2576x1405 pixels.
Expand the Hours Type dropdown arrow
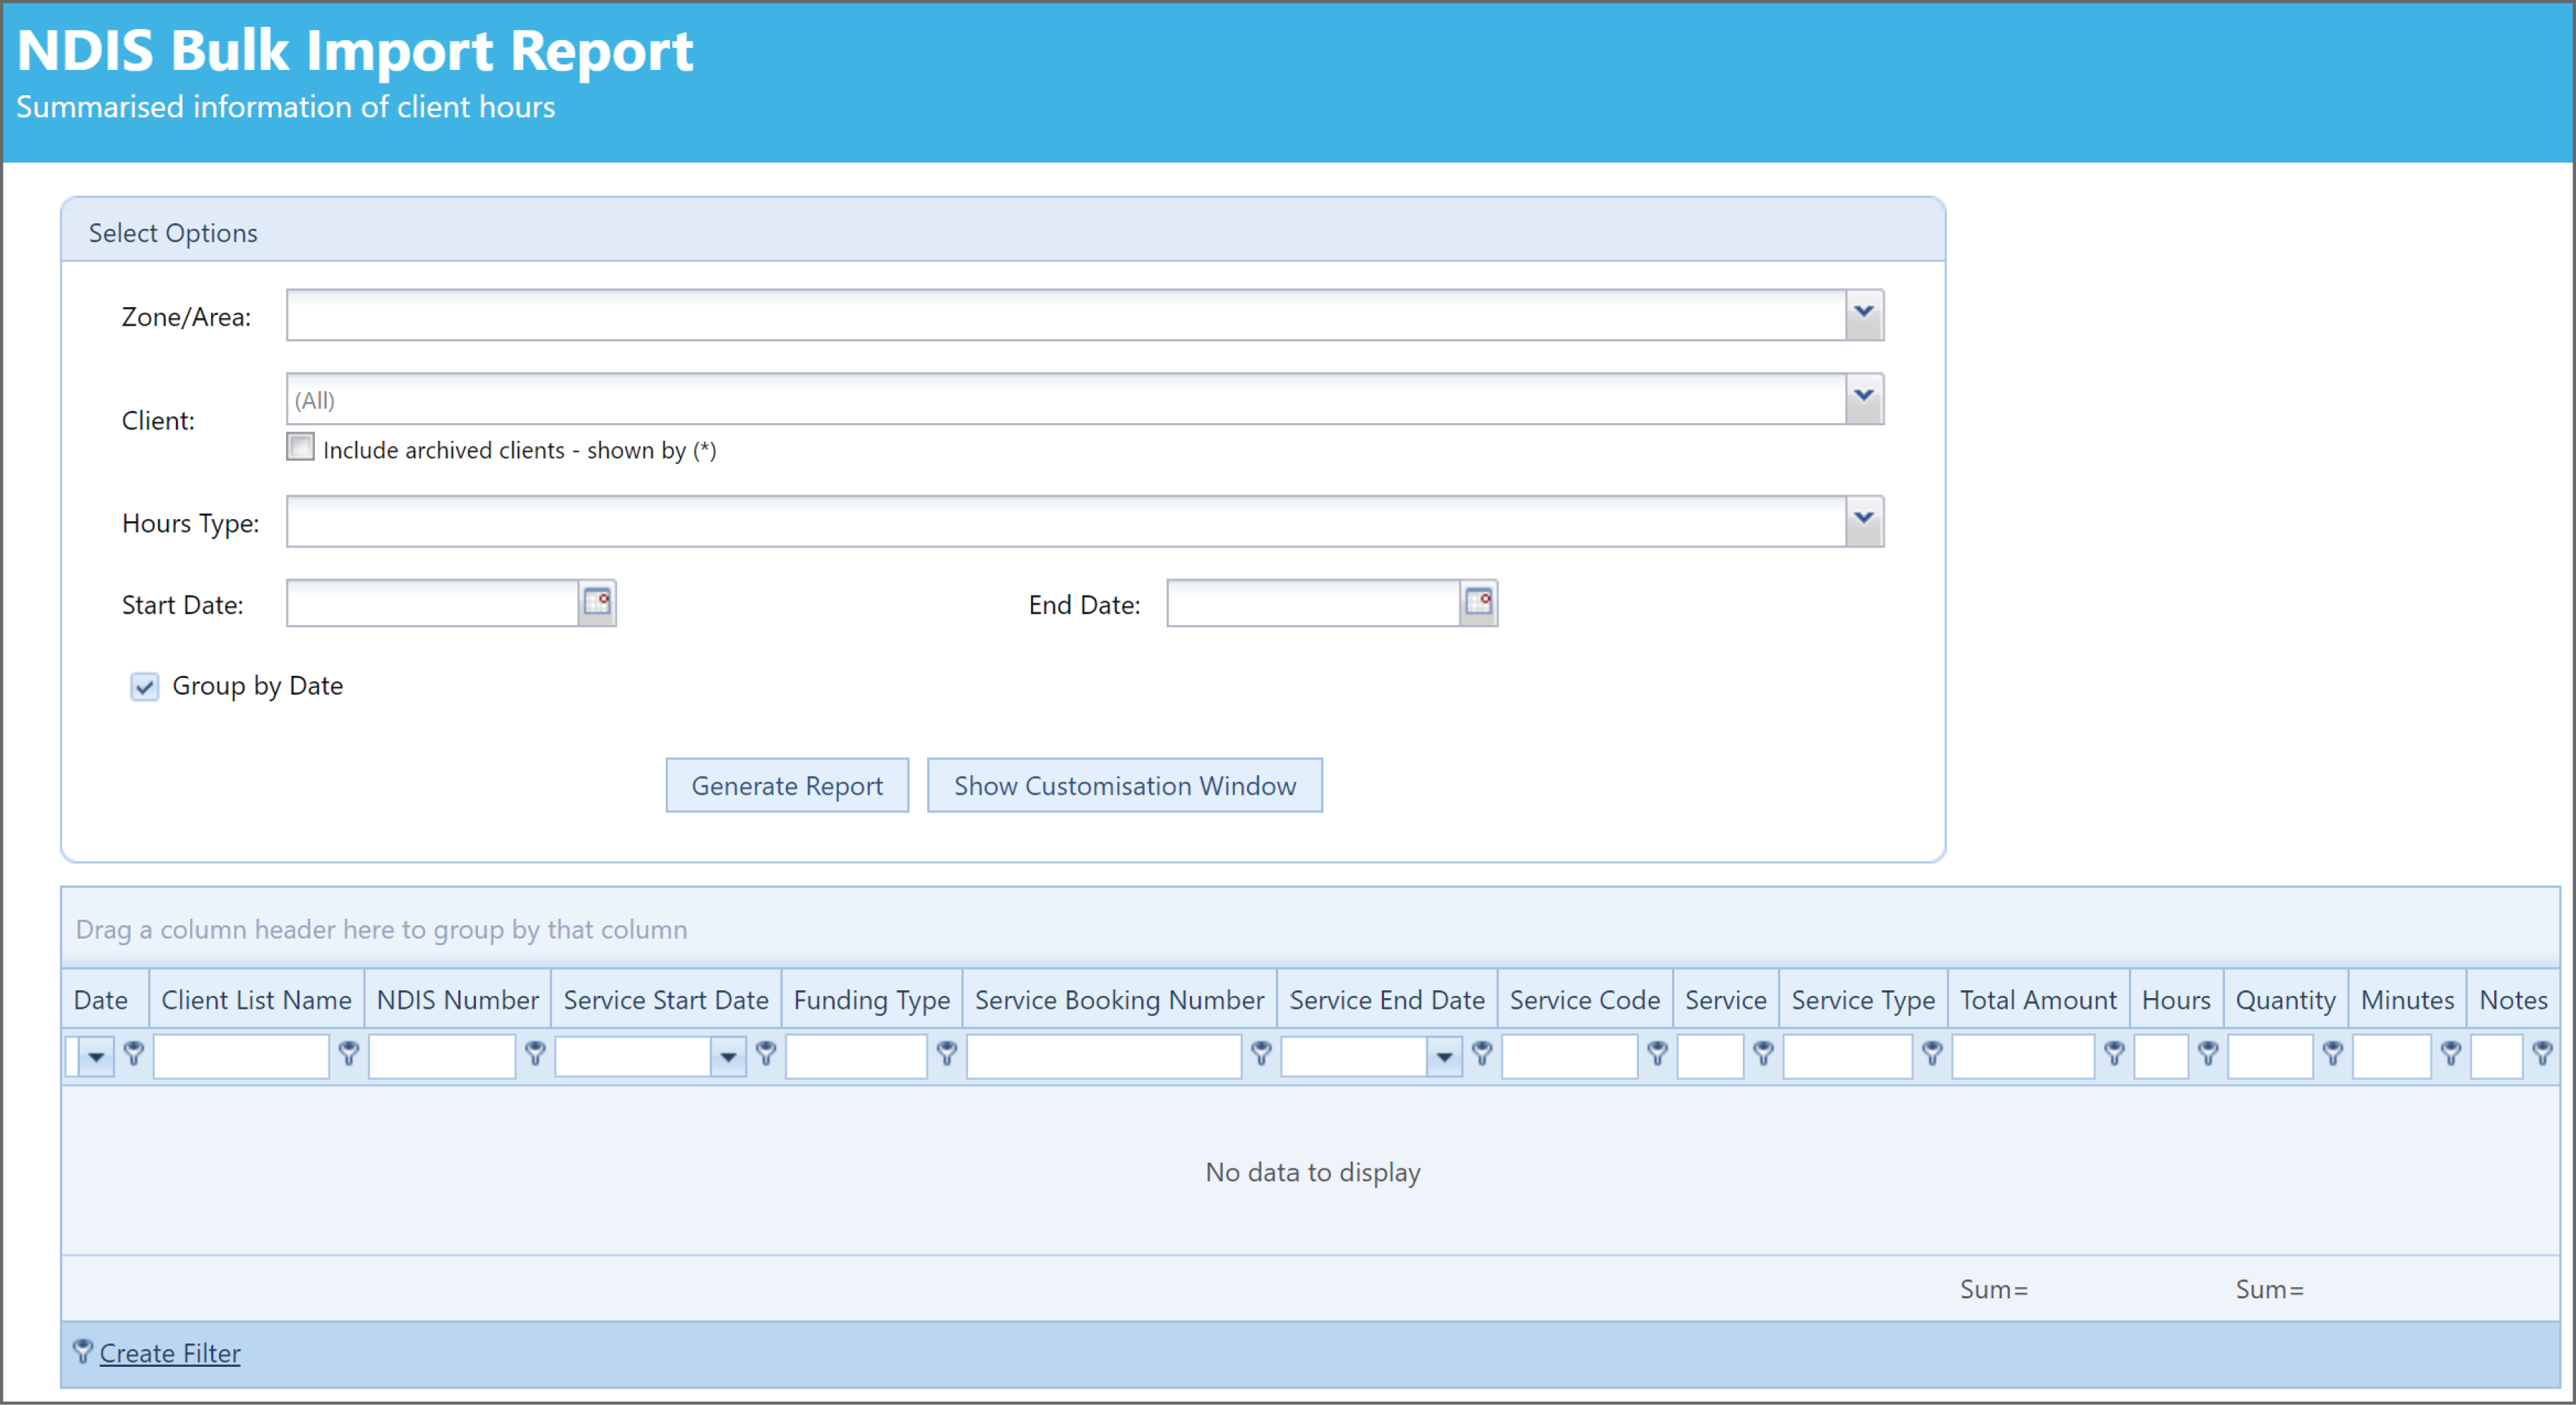click(x=1864, y=521)
